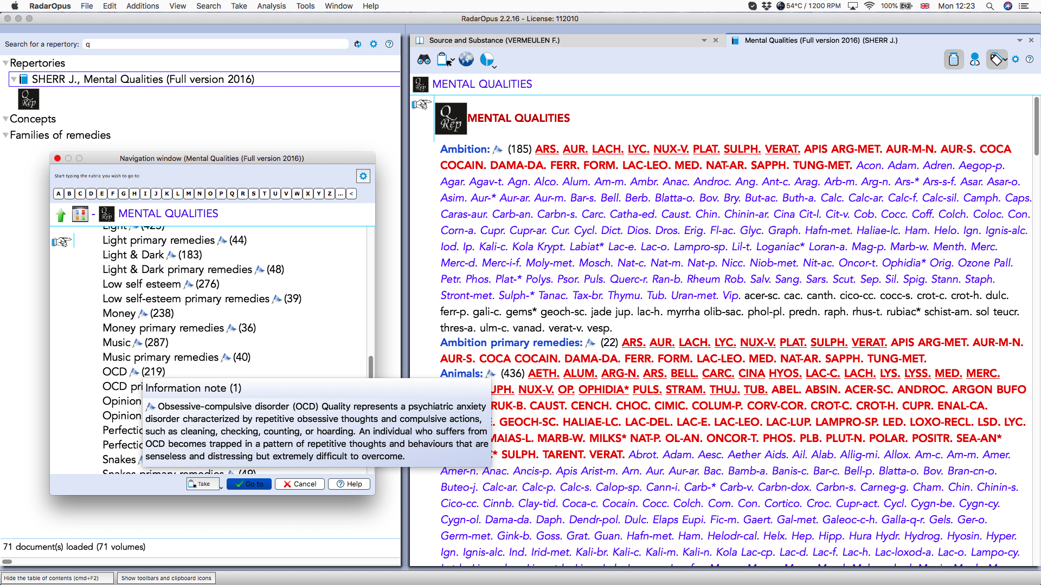1041x585 pixels.
Task: Open Spotlight search in macOS menu bar
Action: (x=989, y=6)
